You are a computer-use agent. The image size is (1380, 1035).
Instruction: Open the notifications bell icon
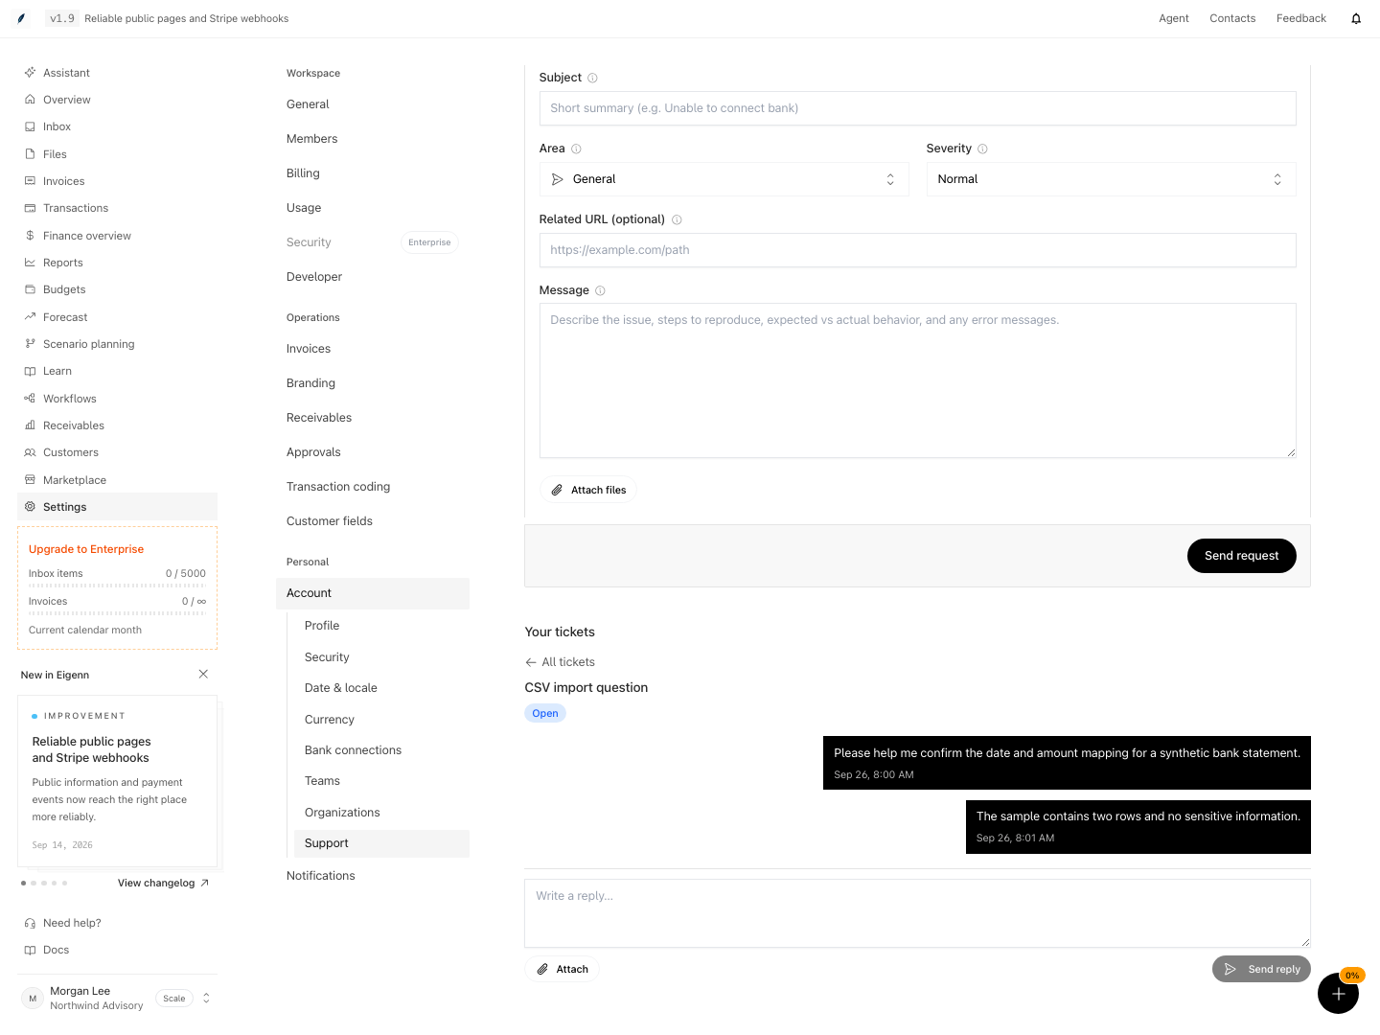(x=1356, y=18)
